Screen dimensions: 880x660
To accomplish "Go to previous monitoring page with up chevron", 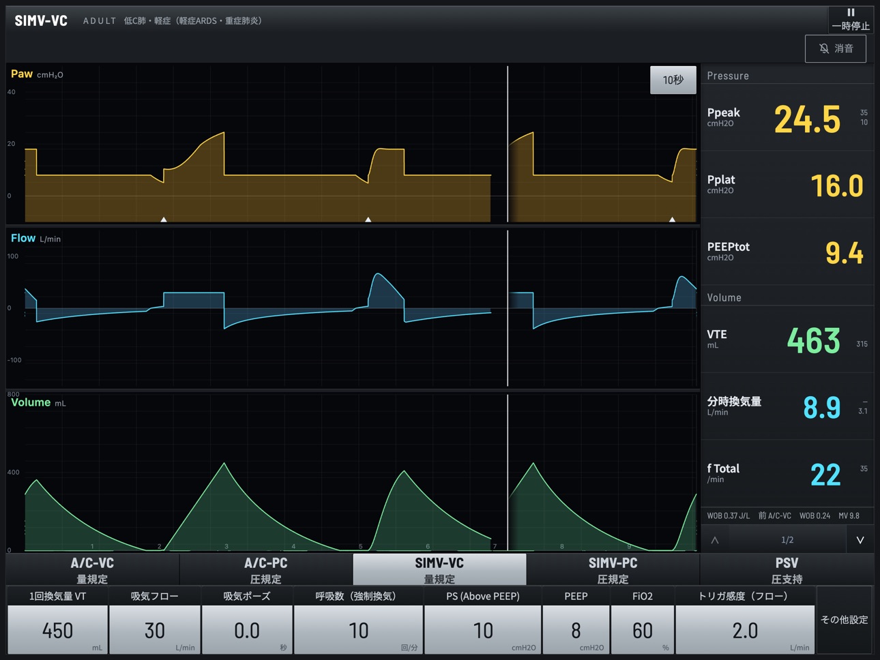I will point(715,540).
